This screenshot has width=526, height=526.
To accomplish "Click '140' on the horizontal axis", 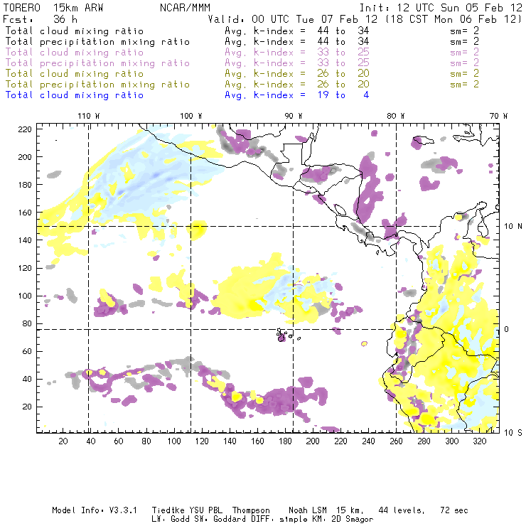I will (230, 441).
